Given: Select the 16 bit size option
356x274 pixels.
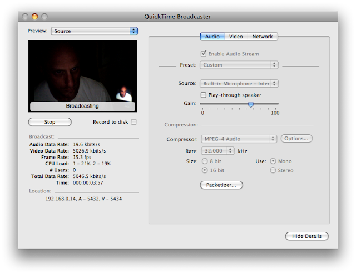Looking at the screenshot, I should 205,170.
